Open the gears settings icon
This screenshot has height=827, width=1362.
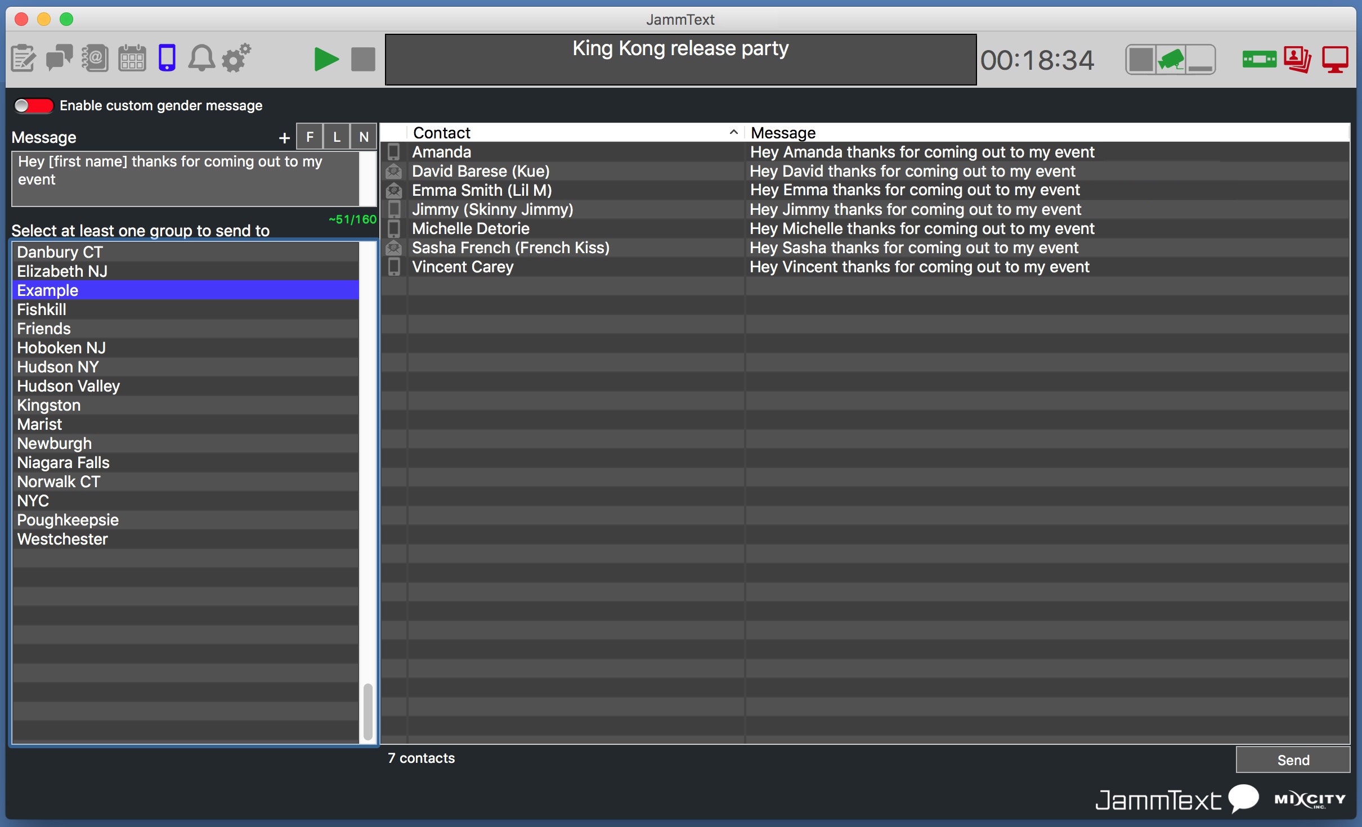pos(236,58)
